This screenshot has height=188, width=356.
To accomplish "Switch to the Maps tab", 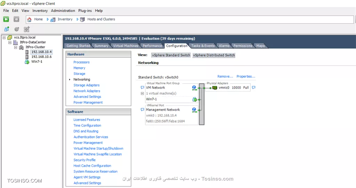I will point(260,46).
